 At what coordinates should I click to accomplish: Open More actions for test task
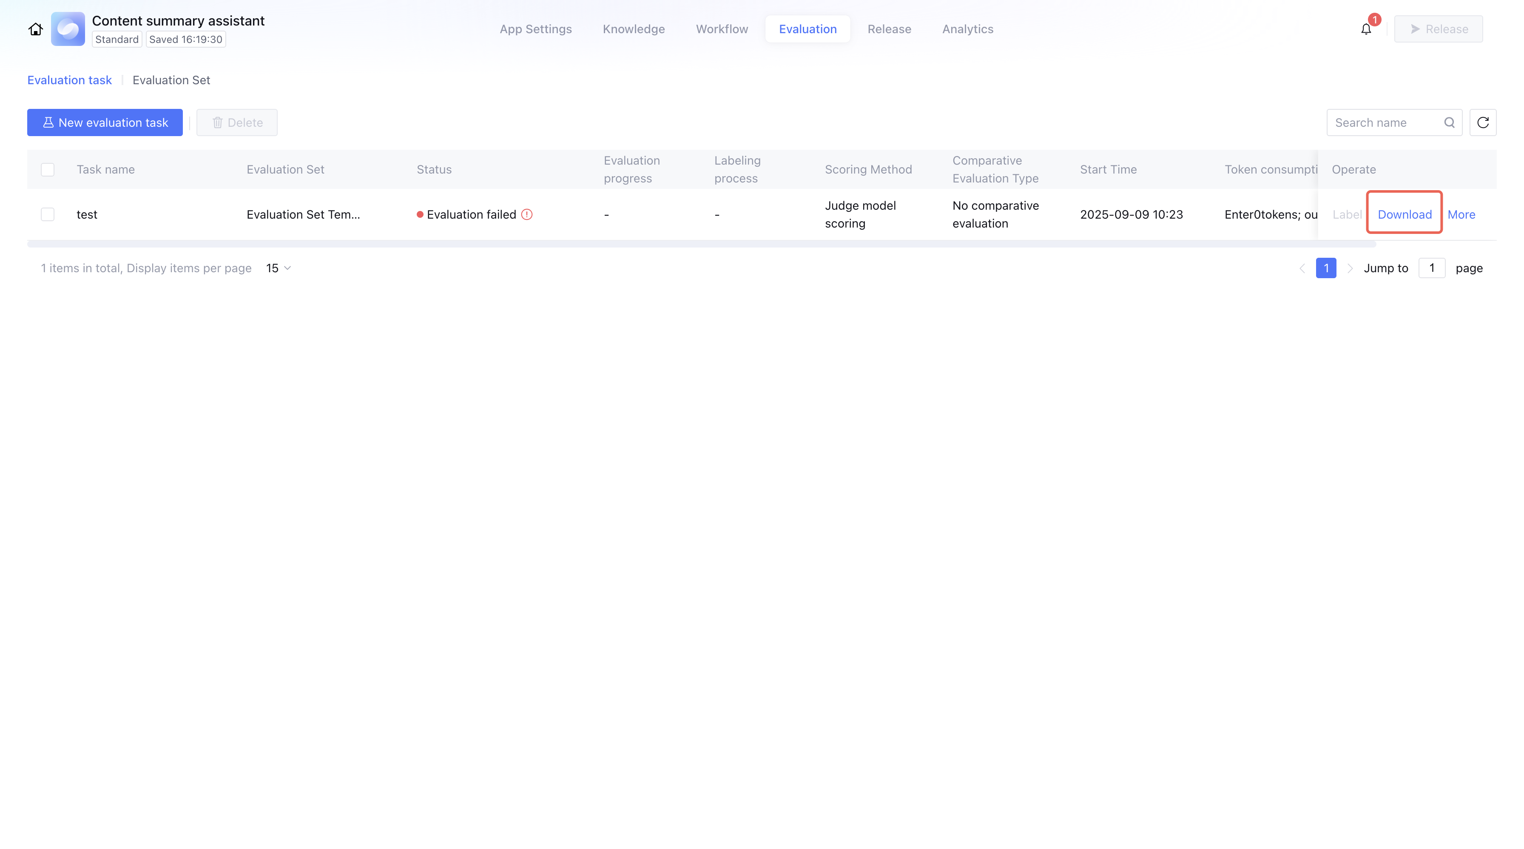(x=1461, y=215)
